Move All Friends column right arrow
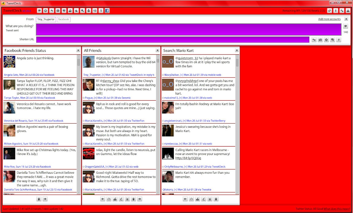This screenshot has height=213, width=353. pos(140,199)
